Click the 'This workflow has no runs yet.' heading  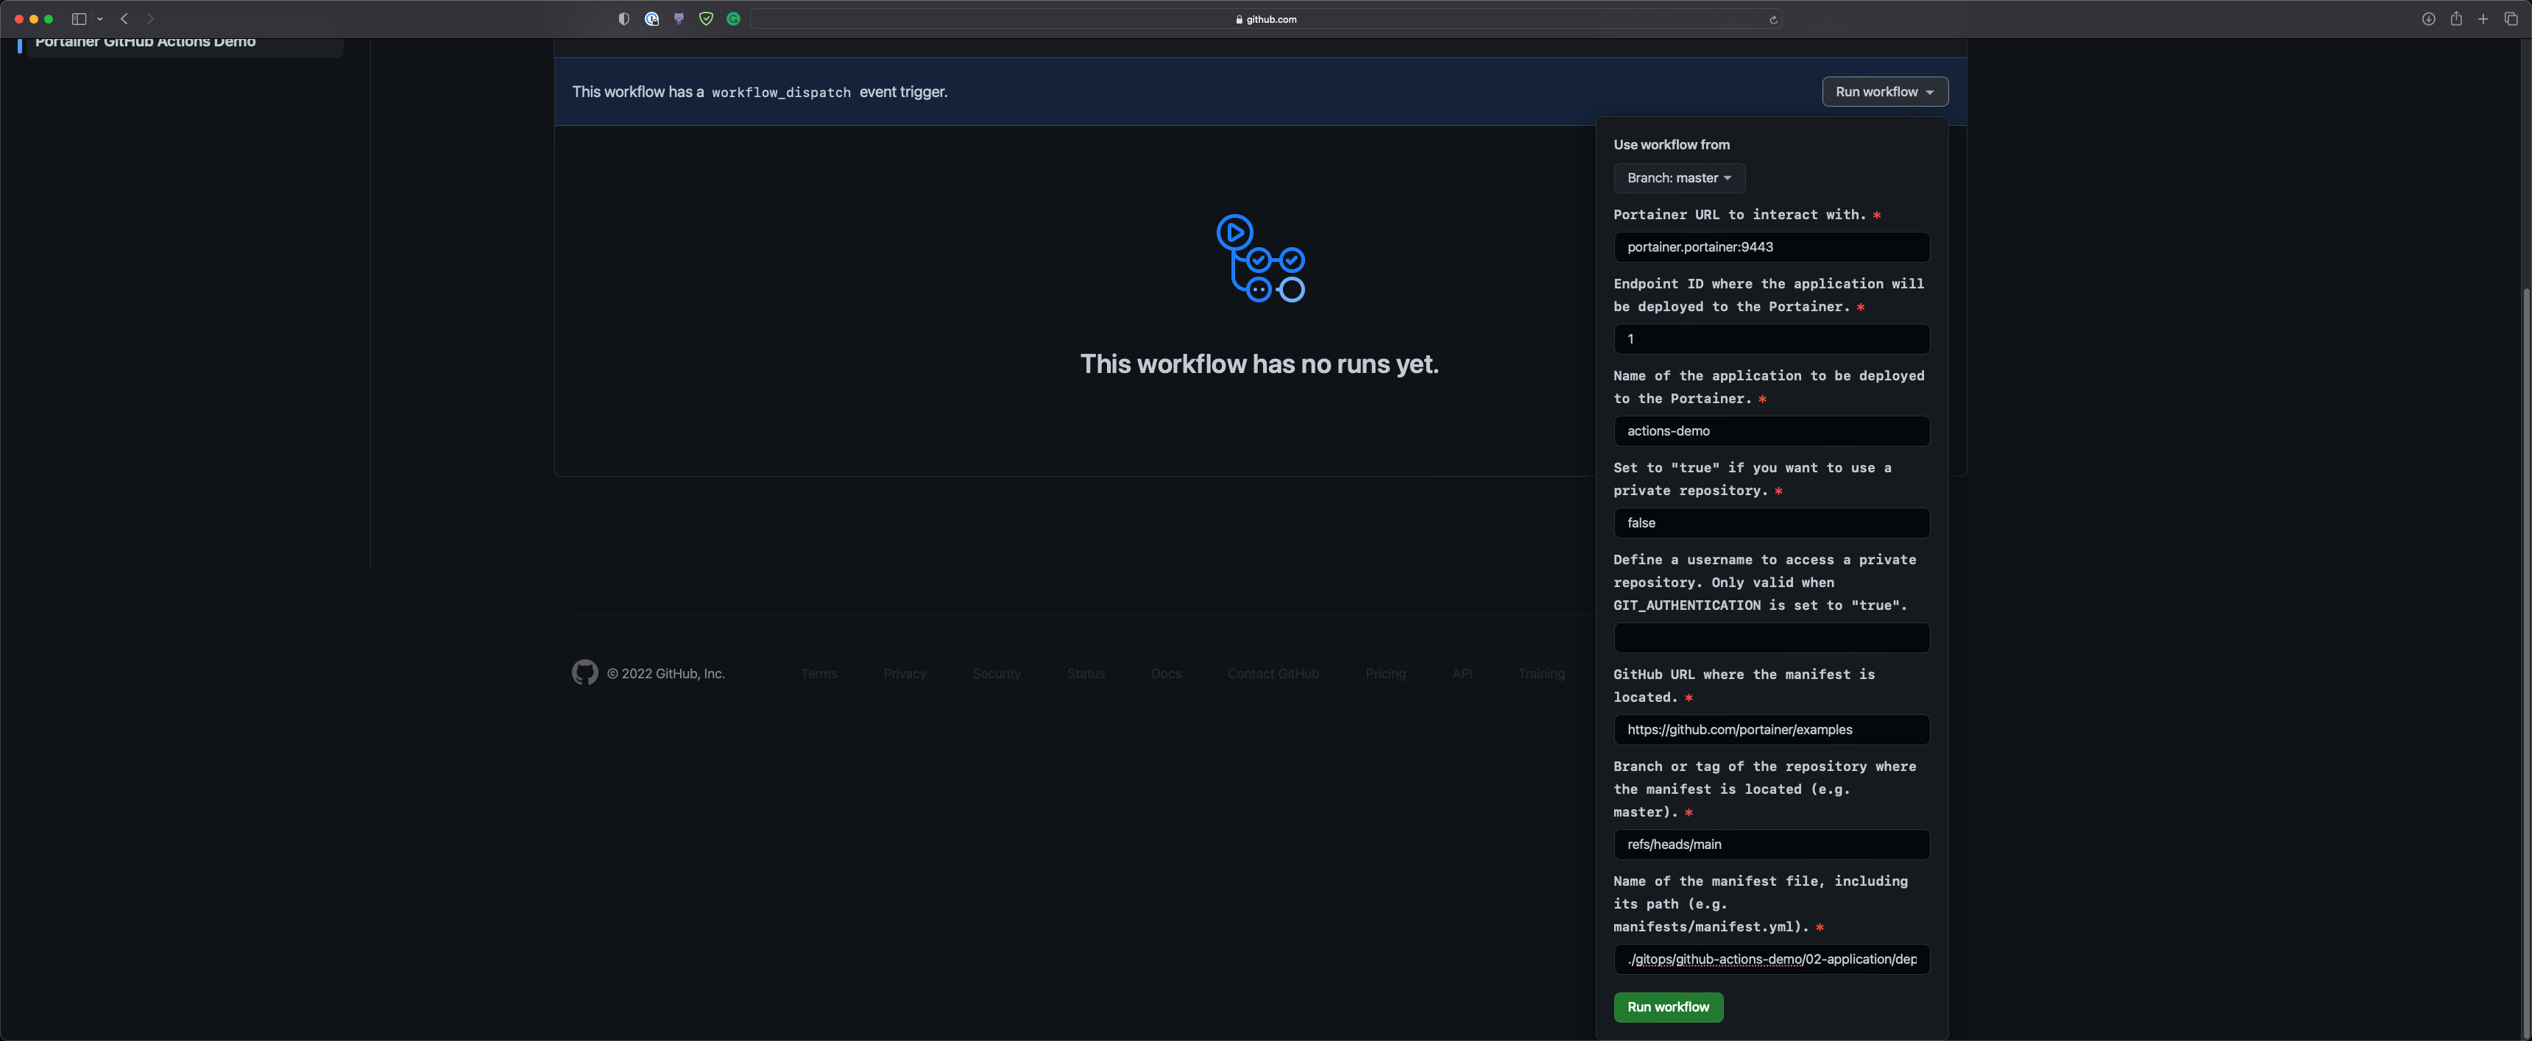1259,364
